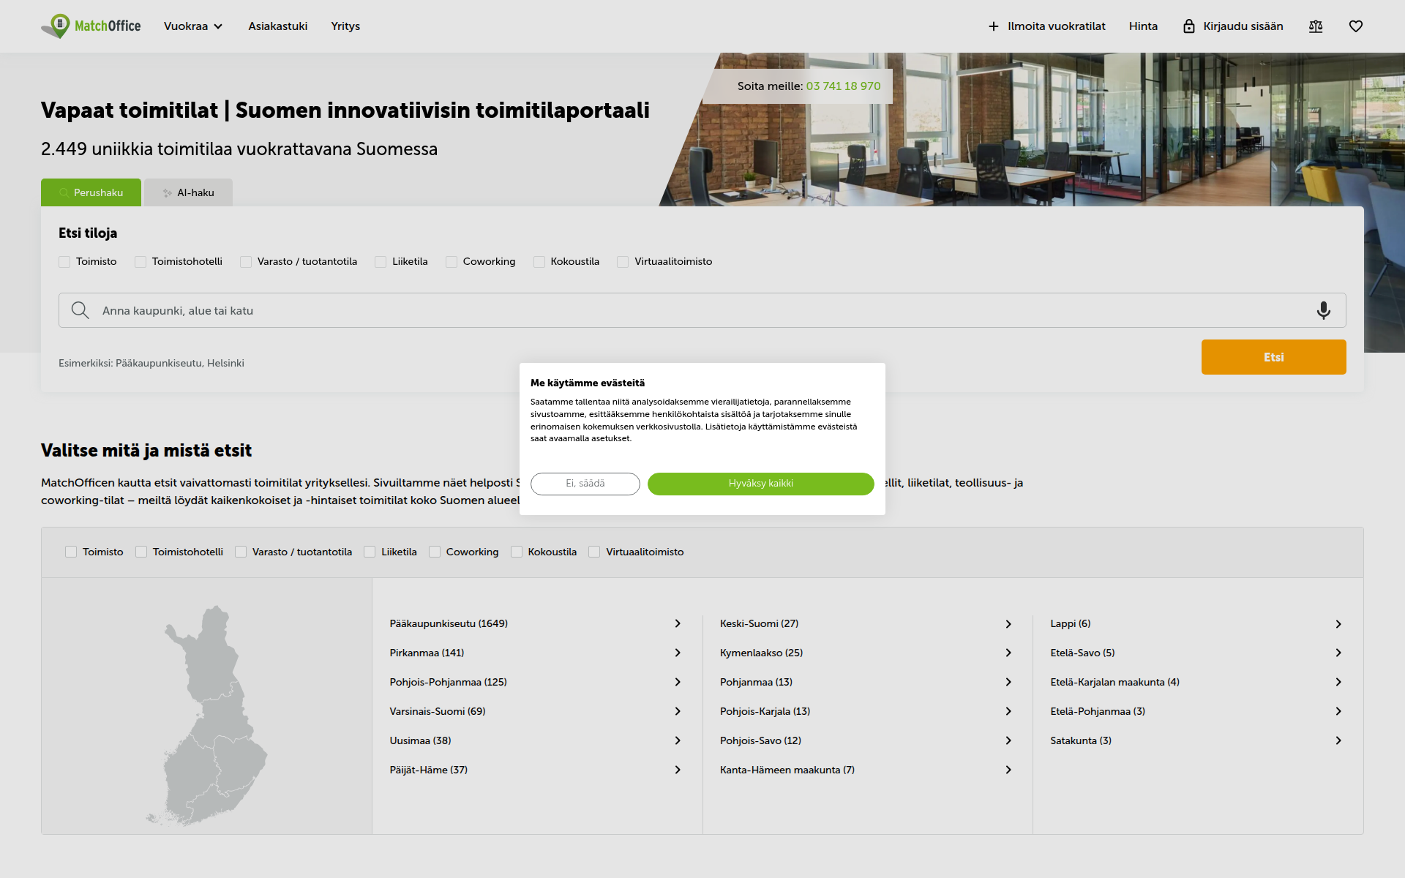Screen dimensions: 1405x878
Task: Open Yritys in the navigation
Action: 345,26
